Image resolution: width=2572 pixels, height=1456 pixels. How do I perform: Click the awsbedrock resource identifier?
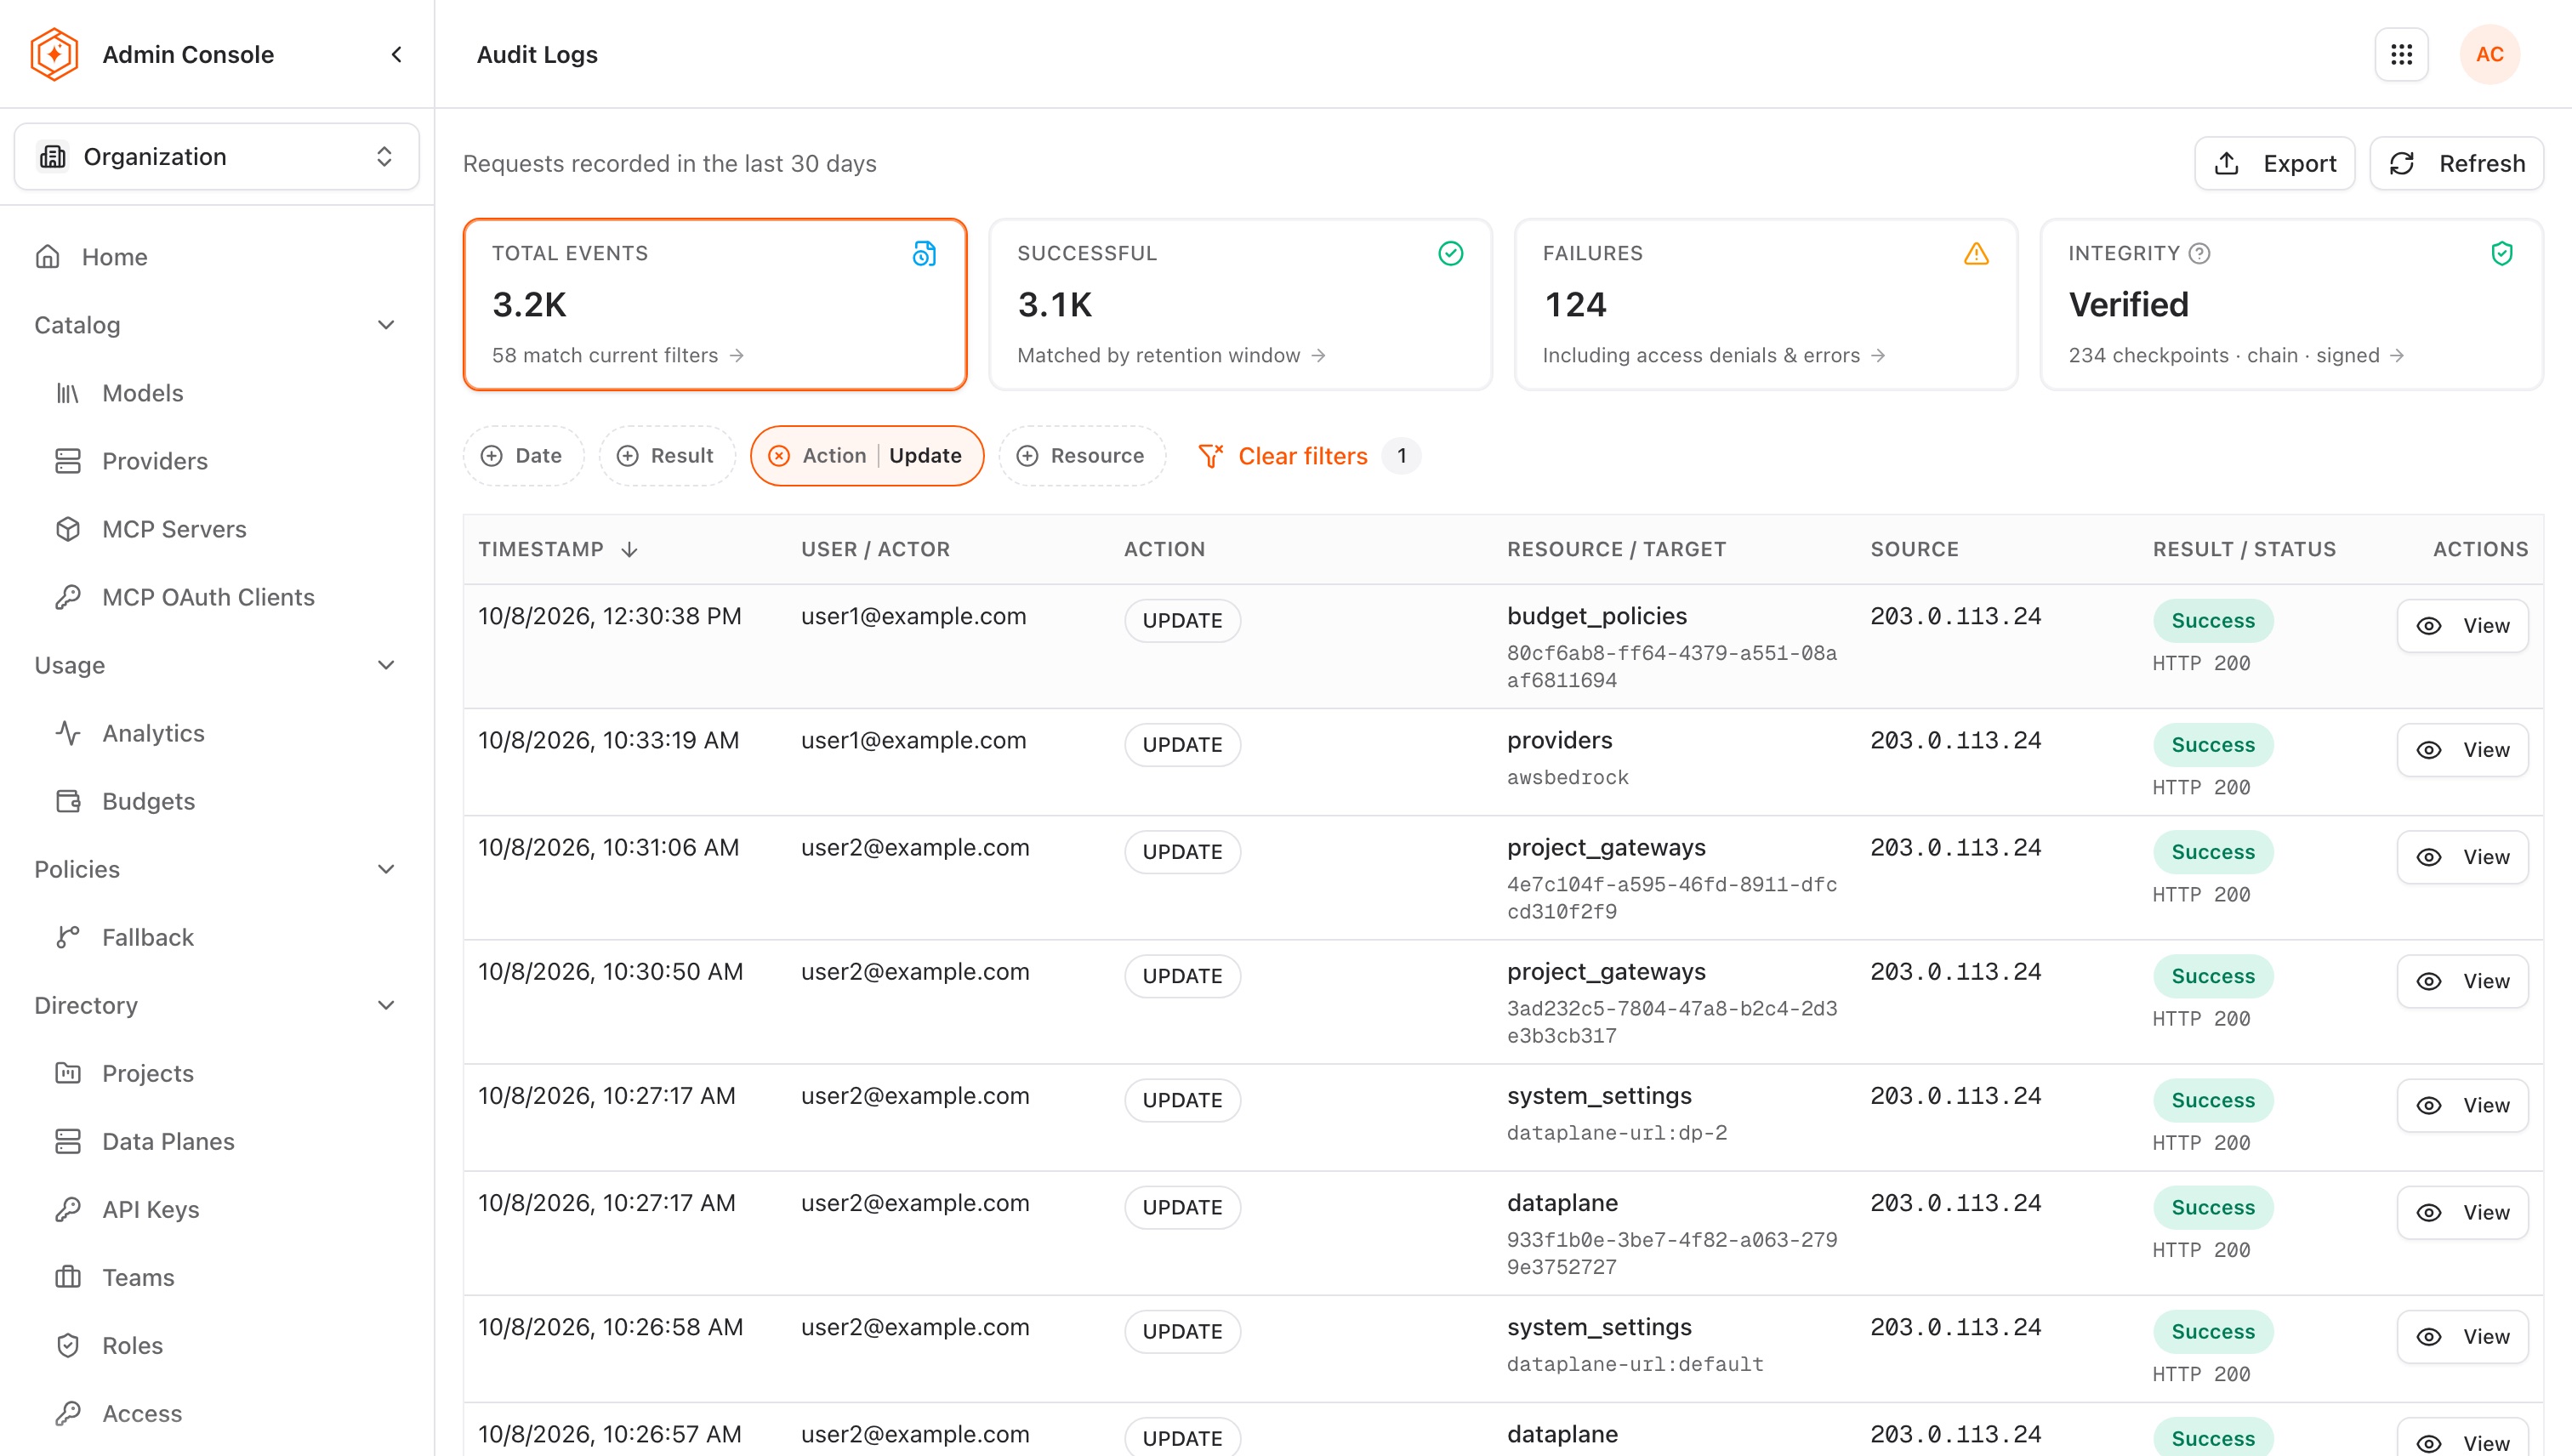click(1567, 777)
